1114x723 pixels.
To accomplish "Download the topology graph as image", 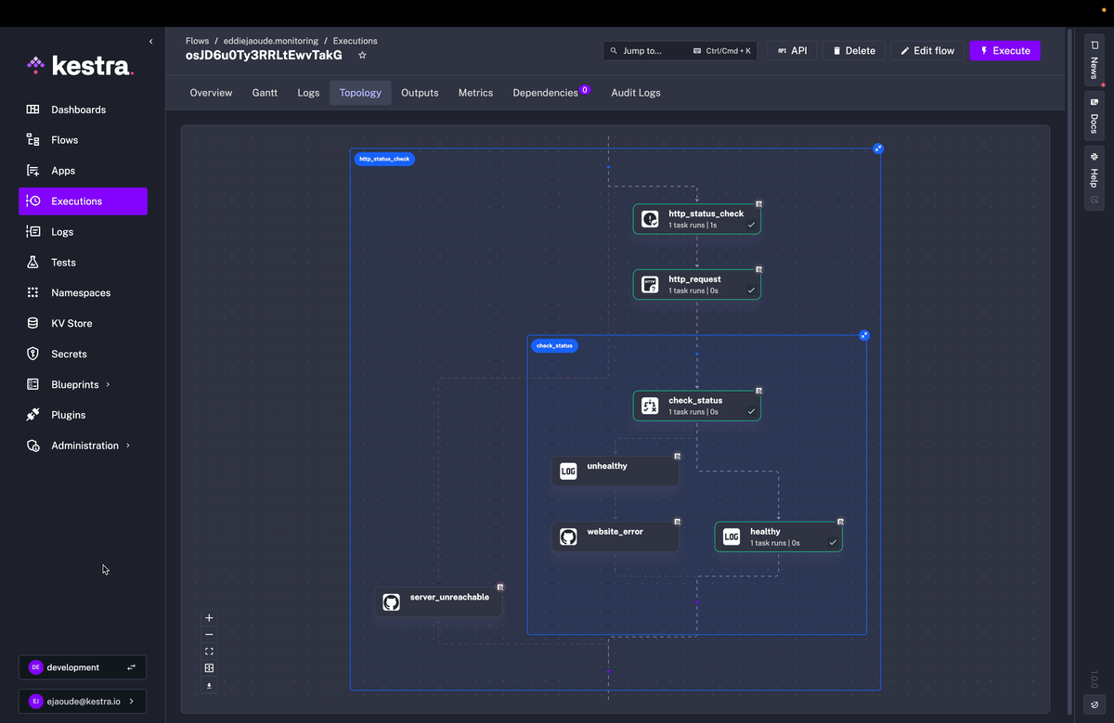I will [209, 686].
